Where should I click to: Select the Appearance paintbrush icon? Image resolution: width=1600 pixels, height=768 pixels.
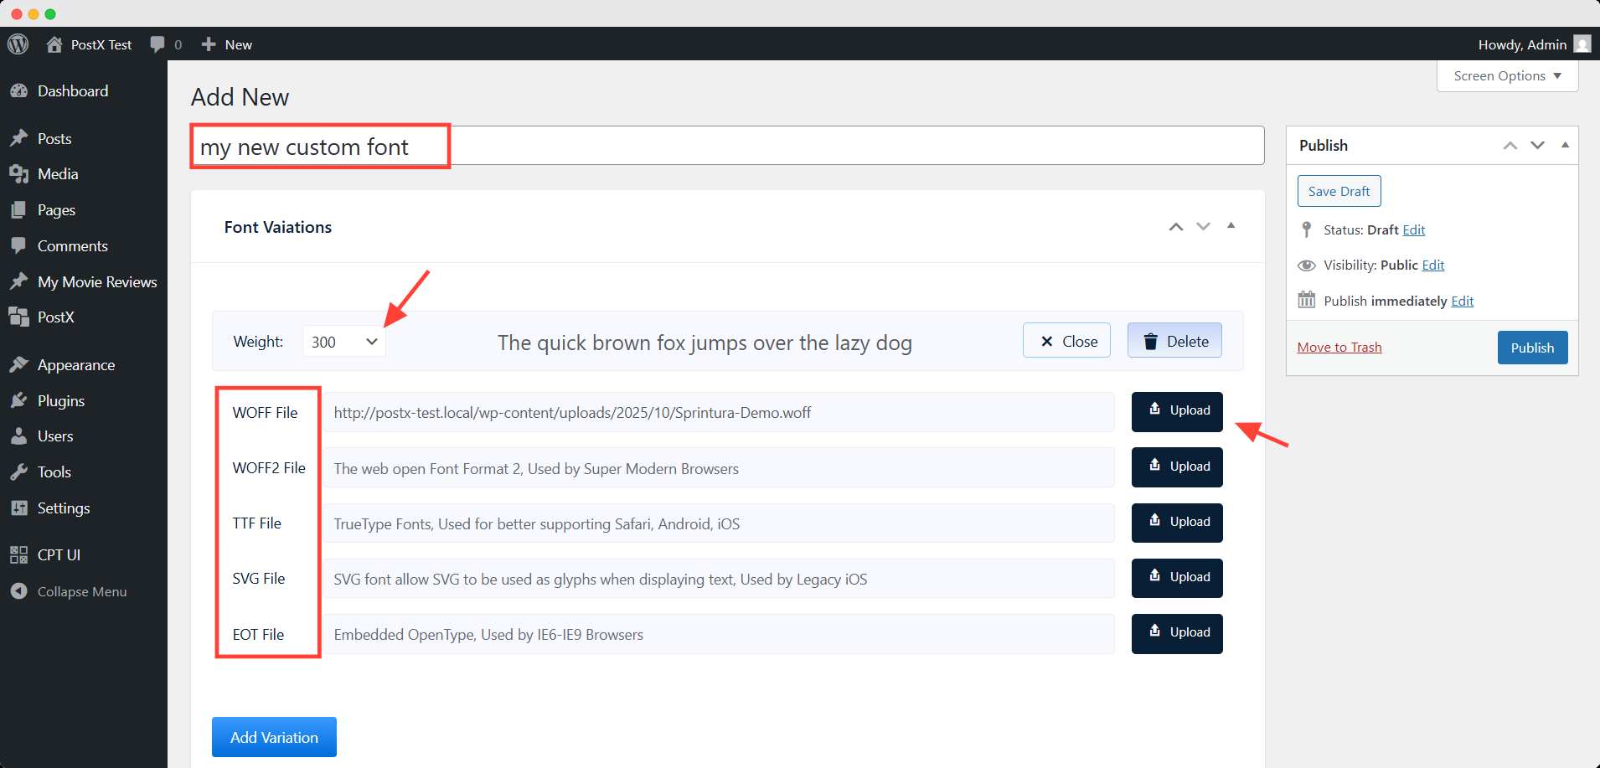[20, 364]
